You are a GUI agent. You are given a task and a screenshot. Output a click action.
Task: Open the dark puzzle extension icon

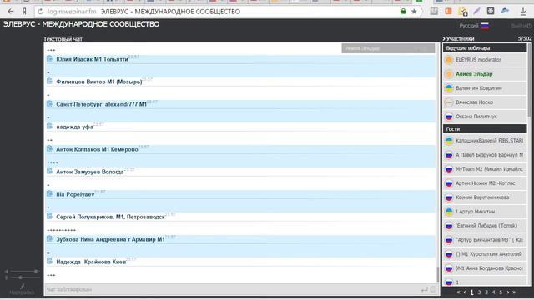(x=491, y=11)
